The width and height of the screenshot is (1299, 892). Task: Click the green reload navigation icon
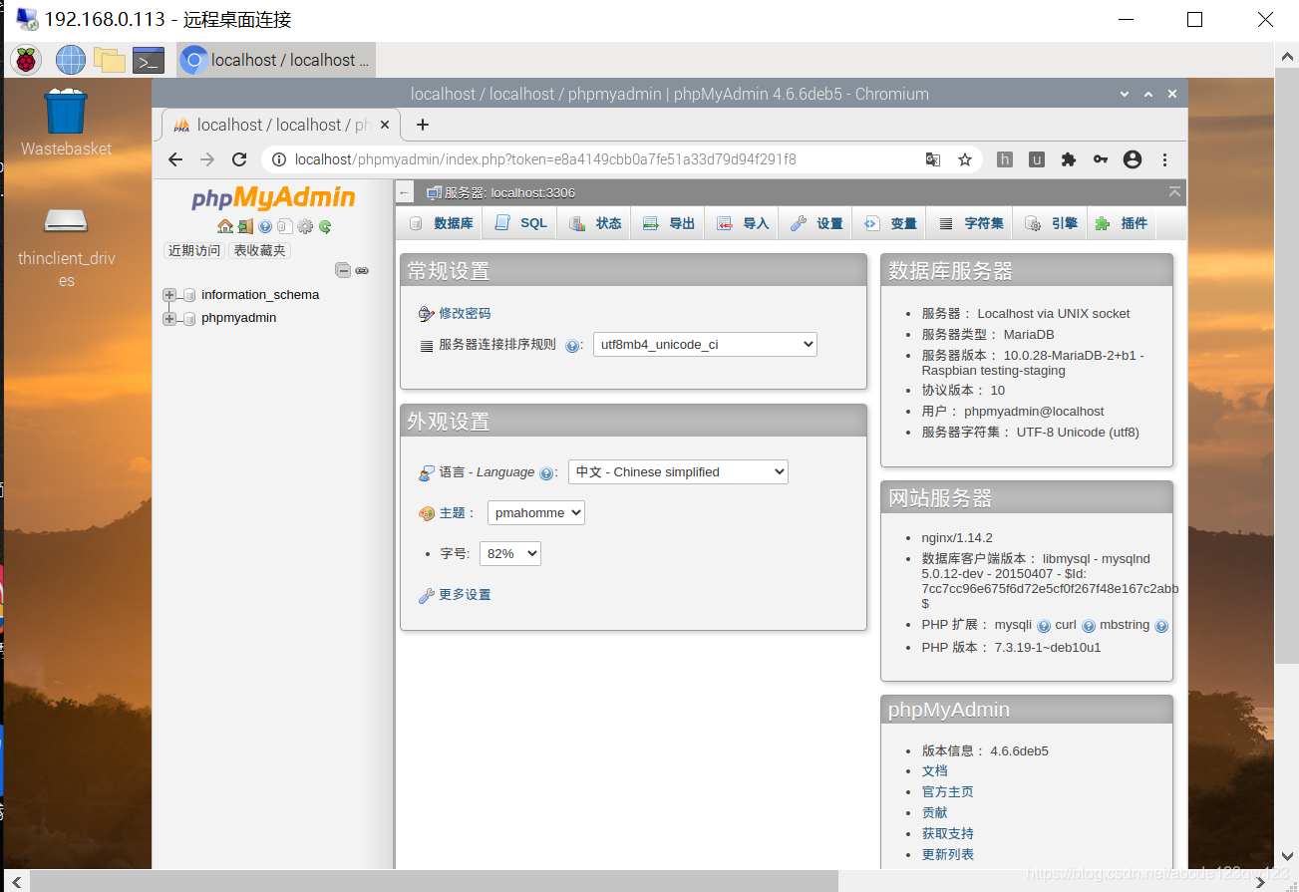(325, 226)
